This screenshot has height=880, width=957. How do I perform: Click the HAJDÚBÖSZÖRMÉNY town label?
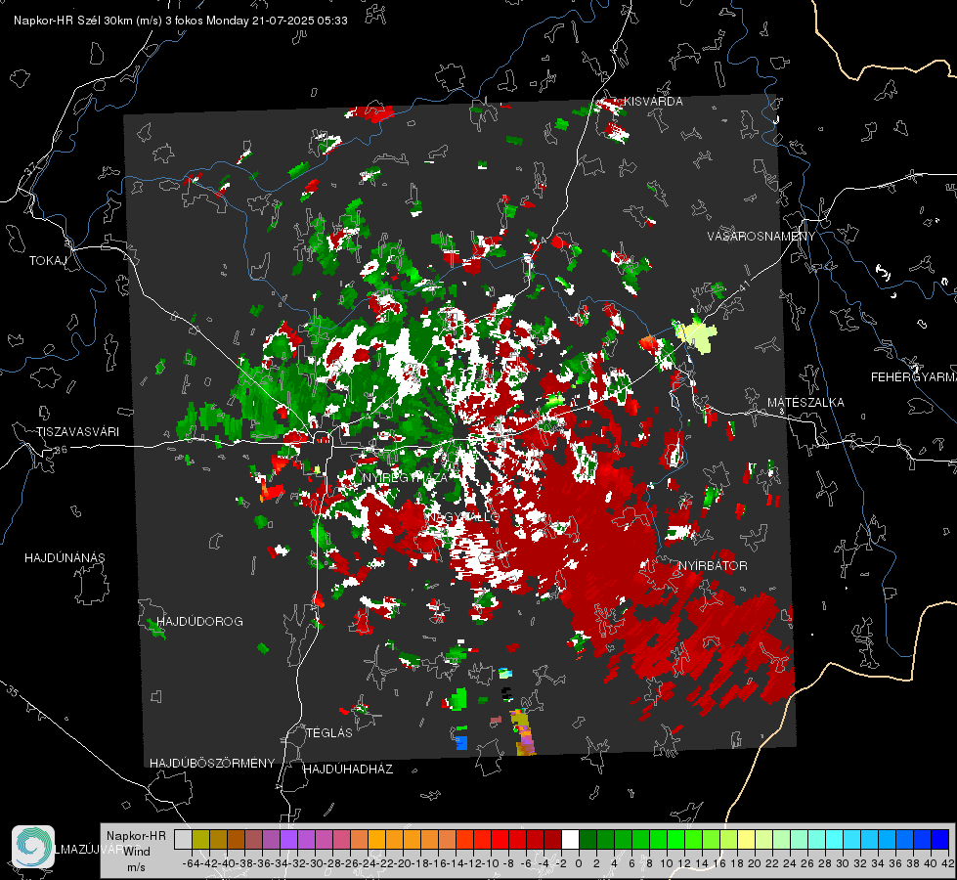click(x=212, y=763)
